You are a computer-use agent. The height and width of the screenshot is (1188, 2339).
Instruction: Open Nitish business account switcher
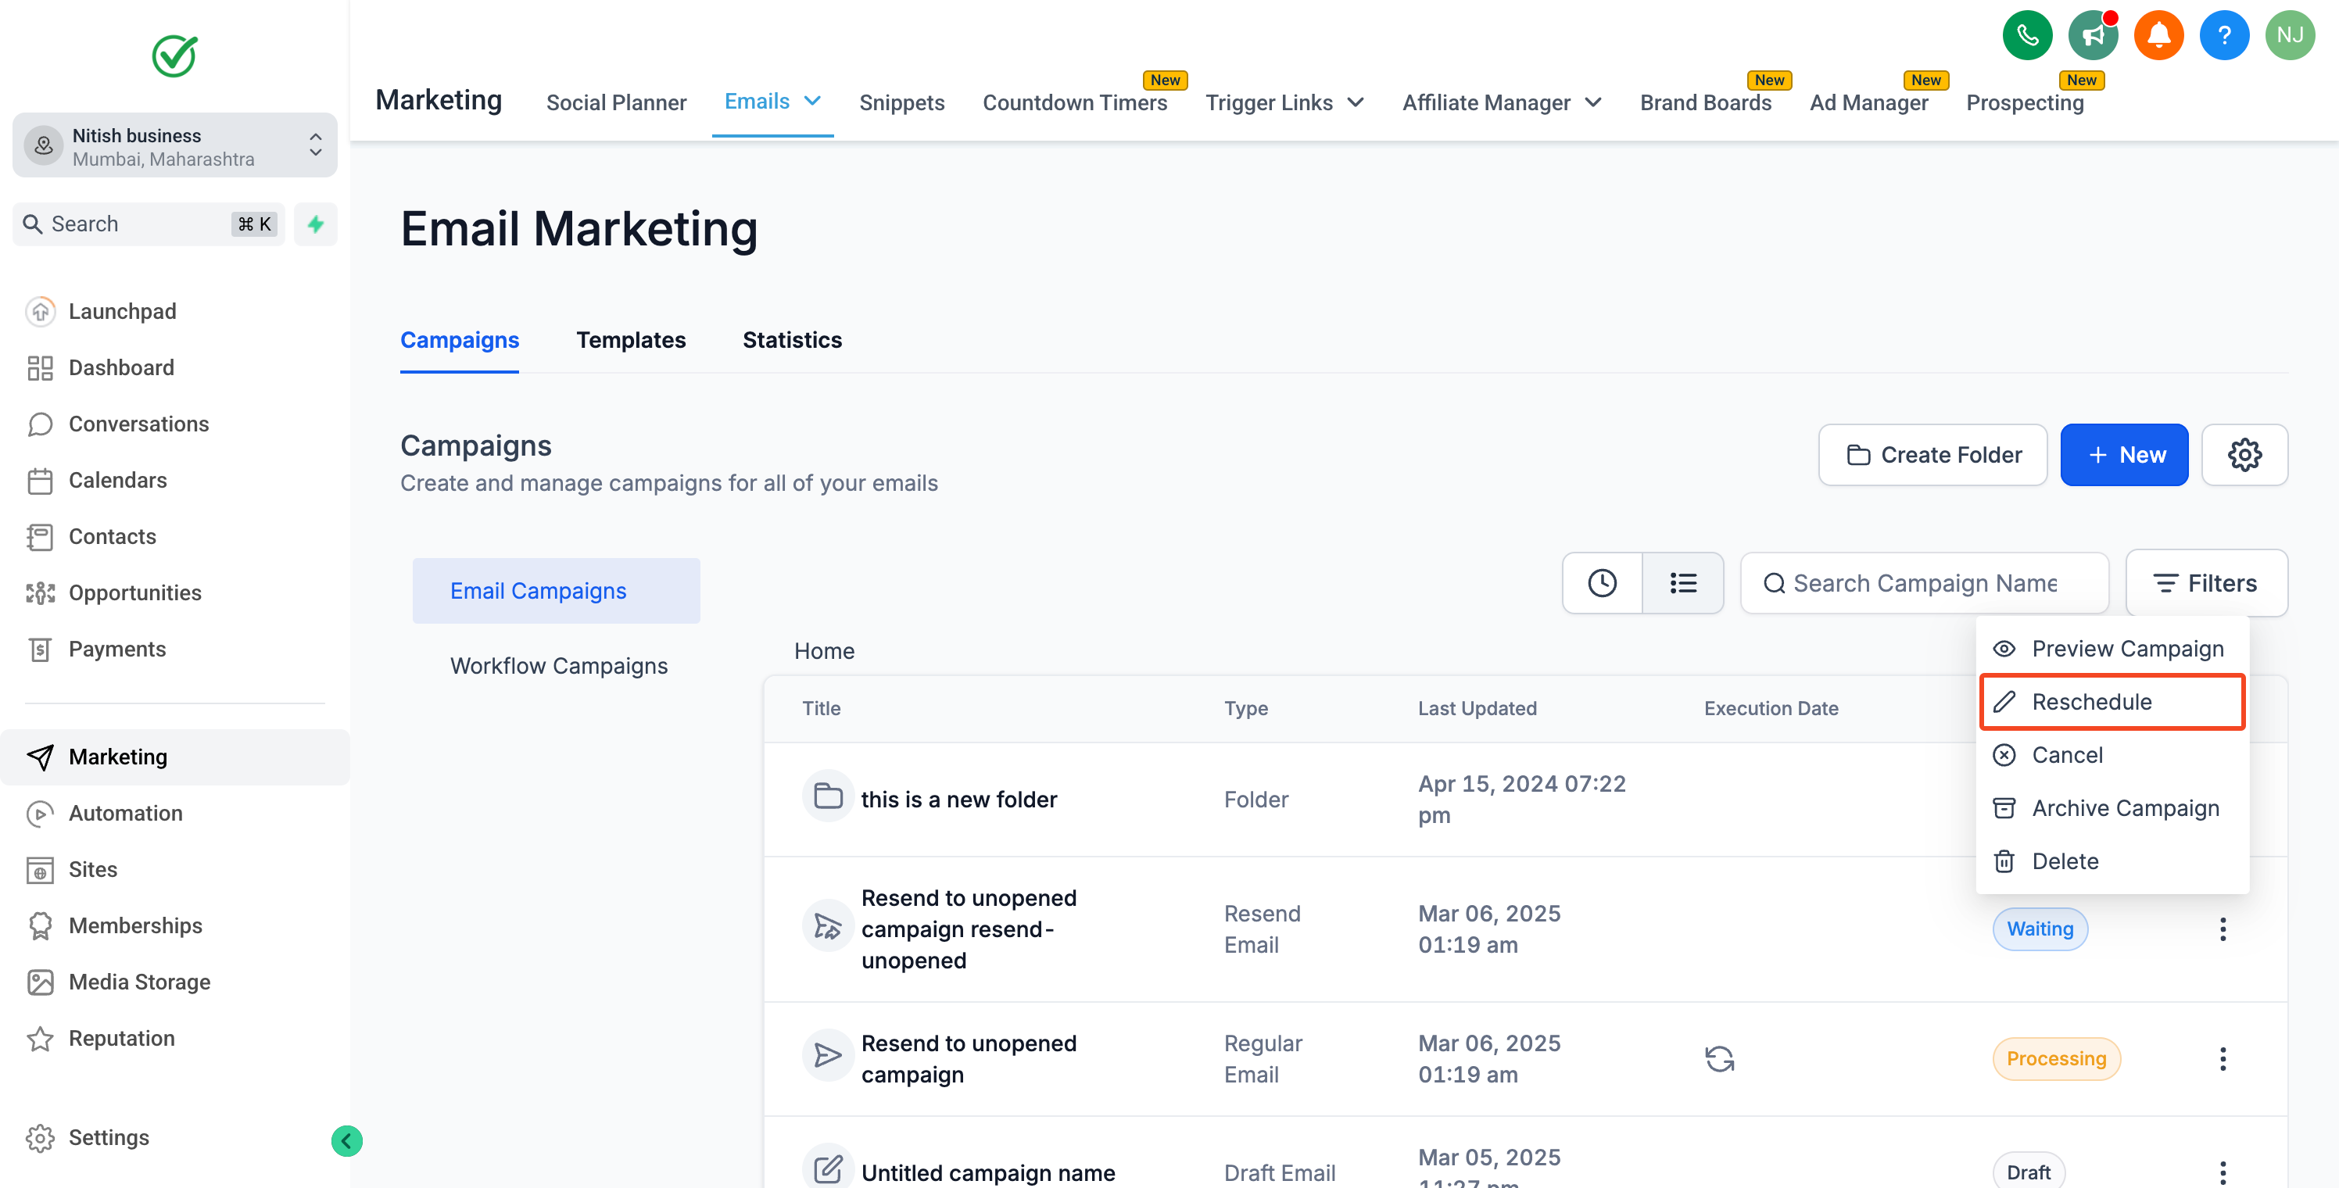coord(174,145)
